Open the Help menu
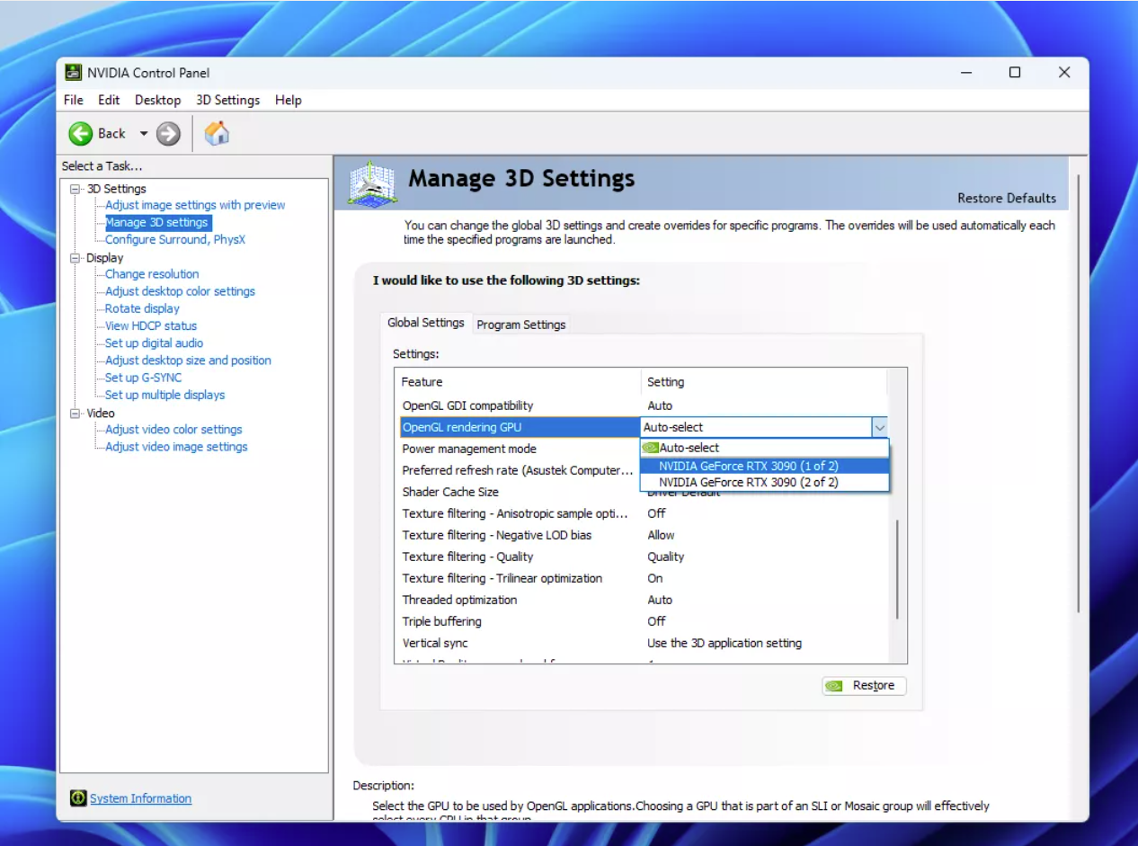Viewport: 1138px width, 846px height. [x=289, y=100]
